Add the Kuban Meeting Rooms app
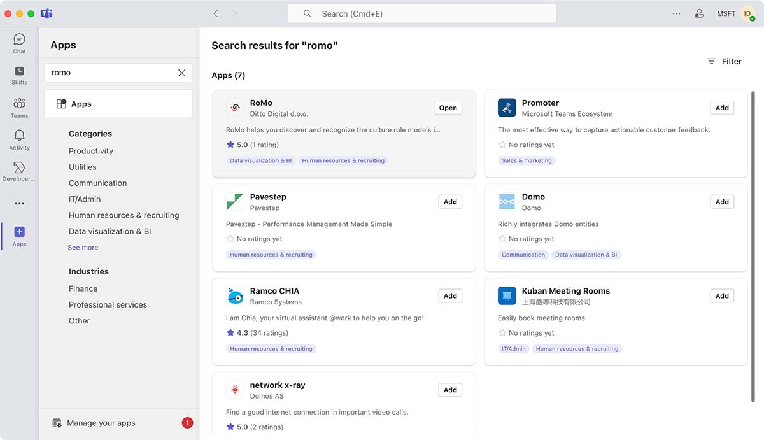Image resolution: width=764 pixels, height=440 pixels. pyautogui.click(x=722, y=295)
